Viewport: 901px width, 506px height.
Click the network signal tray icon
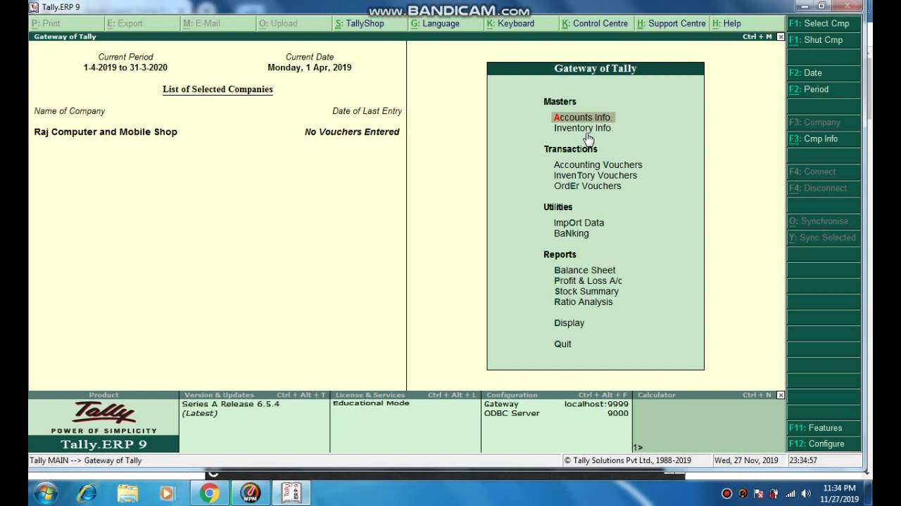pos(790,493)
